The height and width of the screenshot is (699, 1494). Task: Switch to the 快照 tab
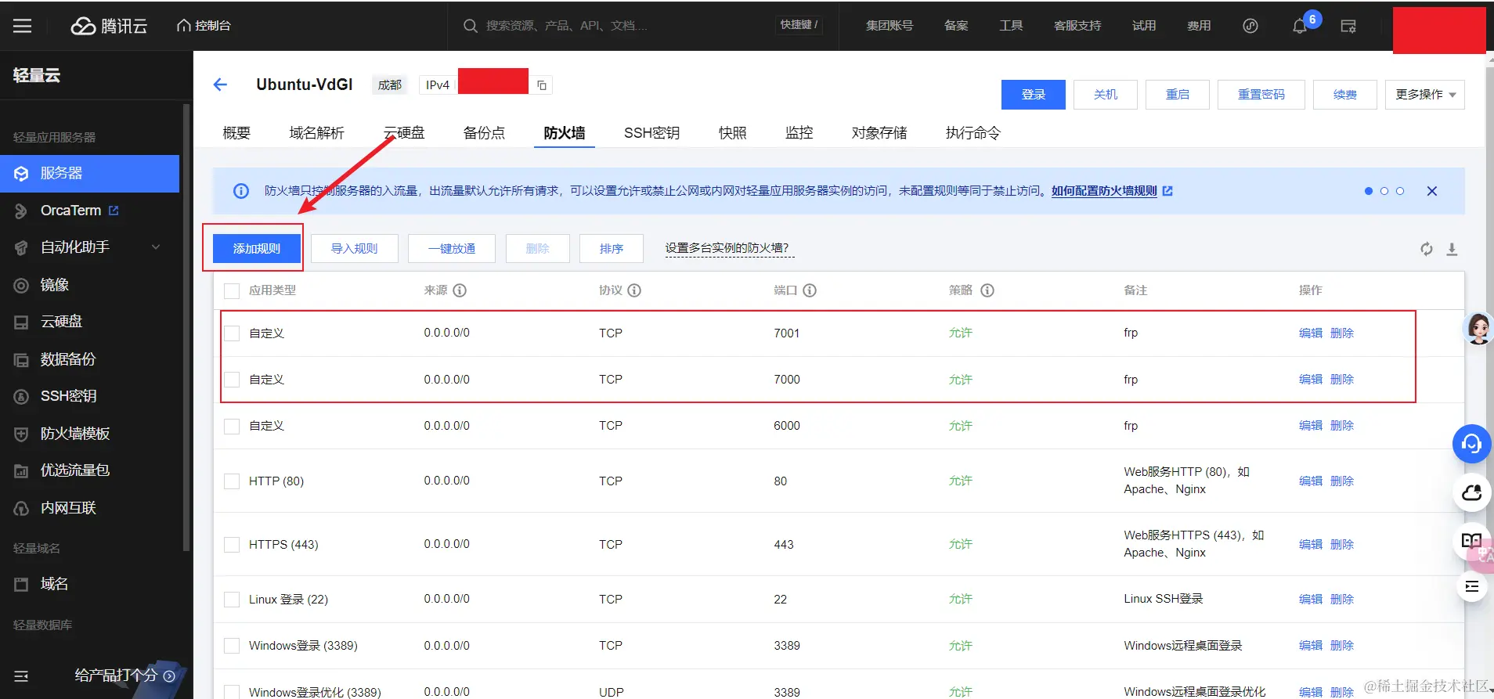pos(733,133)
